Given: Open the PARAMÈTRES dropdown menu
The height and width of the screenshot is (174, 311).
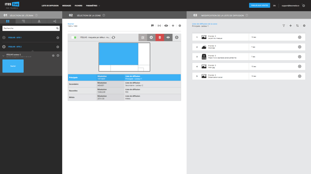Looking at the screenshot, I should click(93, 6).
